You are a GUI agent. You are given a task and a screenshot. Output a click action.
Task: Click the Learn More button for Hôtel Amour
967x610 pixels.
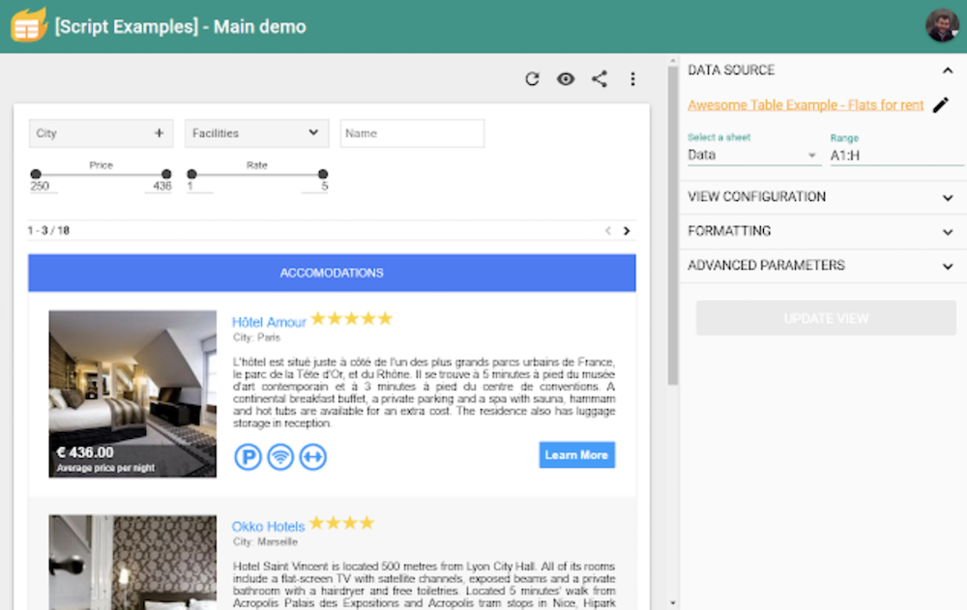coord(576,455)
